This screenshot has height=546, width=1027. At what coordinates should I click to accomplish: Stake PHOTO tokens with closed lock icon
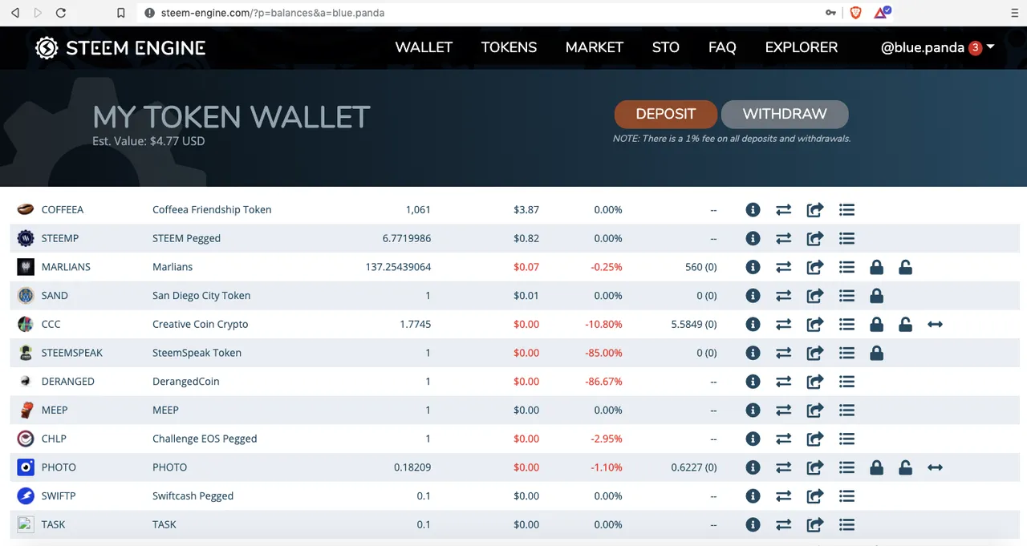click(876, 467)
